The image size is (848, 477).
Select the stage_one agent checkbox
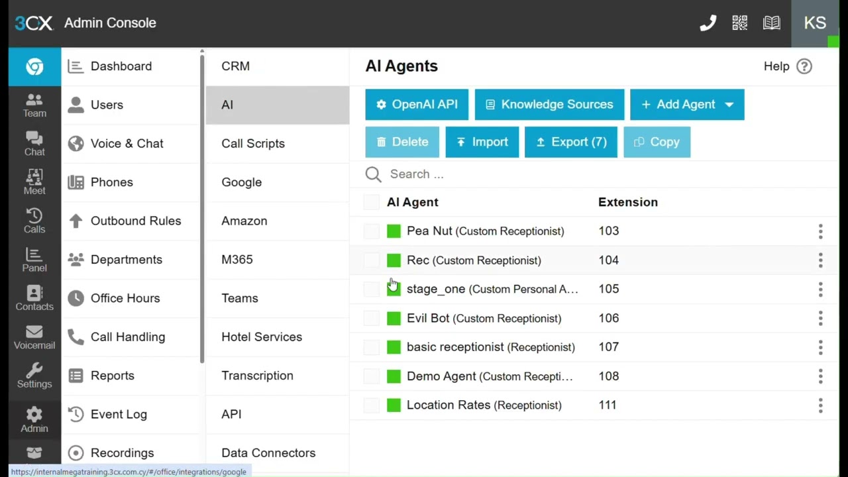(x=372, y=289)
